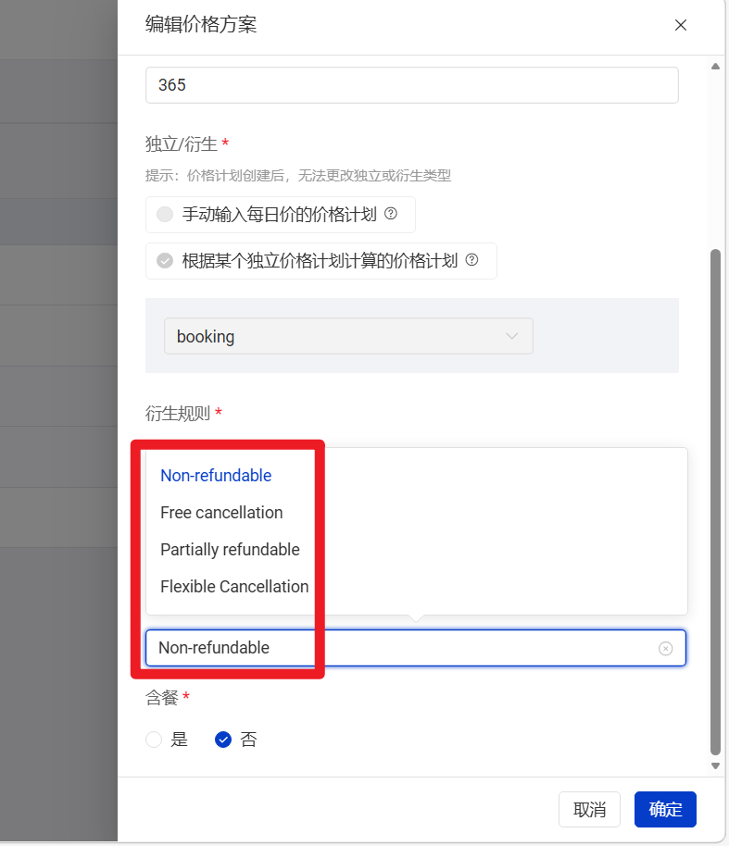Screen dimensions: 729x846
Task: Click help icon beside 根据某个独立价格计划计算的价格计划
Action: [471, 260]
